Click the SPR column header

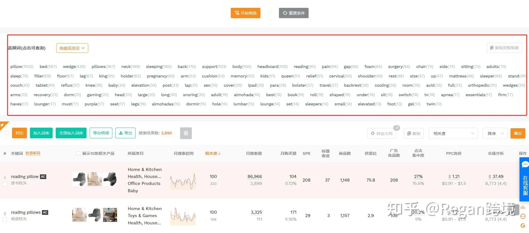click(306, 153)
